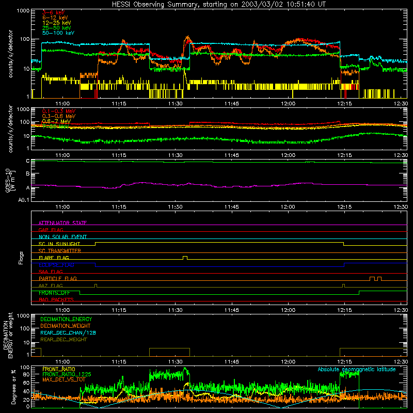Click the 'A0.1' label on GOES axis
Screen dimensions: 413x413
pos(24,200)
